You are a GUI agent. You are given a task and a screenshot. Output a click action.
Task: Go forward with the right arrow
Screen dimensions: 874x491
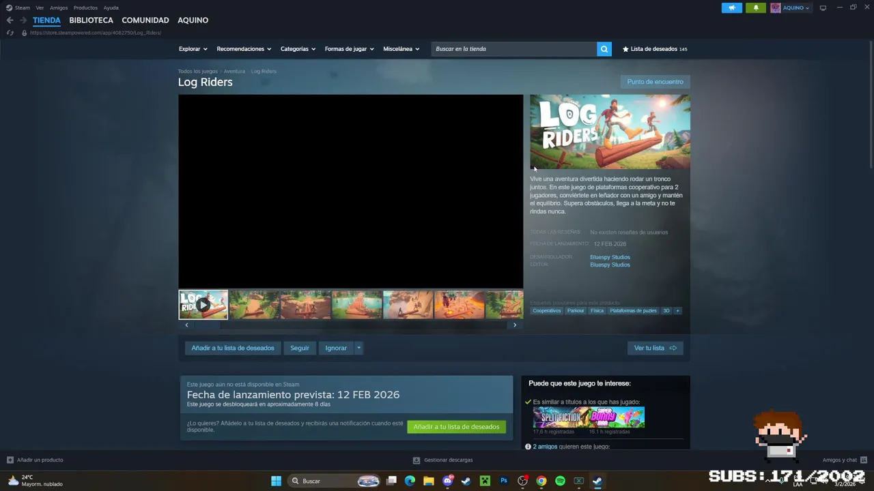[x=23, y=20]
